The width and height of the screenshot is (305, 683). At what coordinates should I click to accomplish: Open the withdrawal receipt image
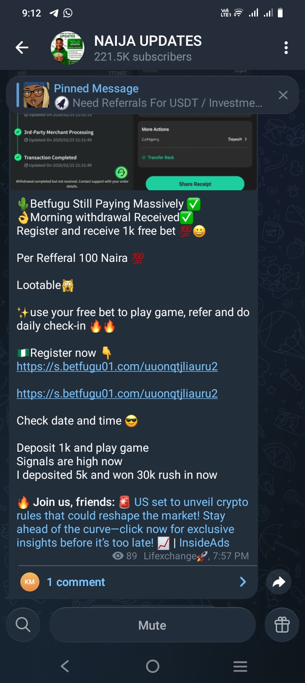pyautogui.click(x=133, y=152)
